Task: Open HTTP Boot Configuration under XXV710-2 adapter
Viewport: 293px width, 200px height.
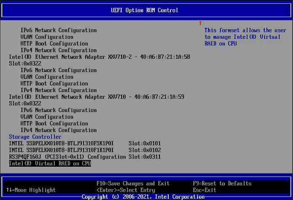Action: [x=54, y=83]
